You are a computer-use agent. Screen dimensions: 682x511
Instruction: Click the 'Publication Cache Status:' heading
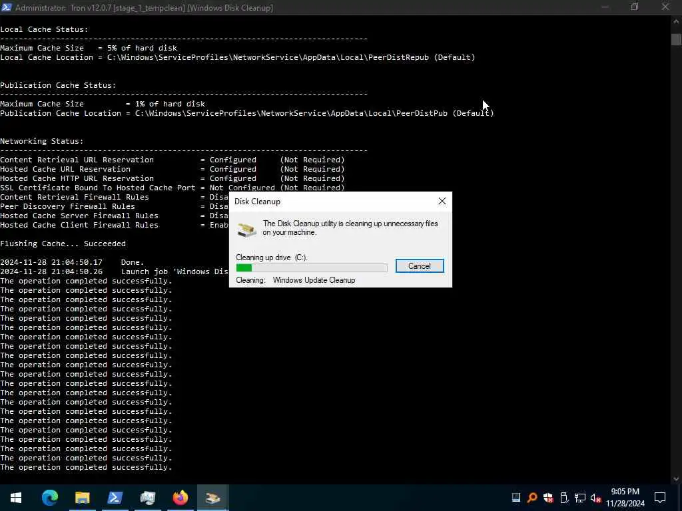[58, 85]
